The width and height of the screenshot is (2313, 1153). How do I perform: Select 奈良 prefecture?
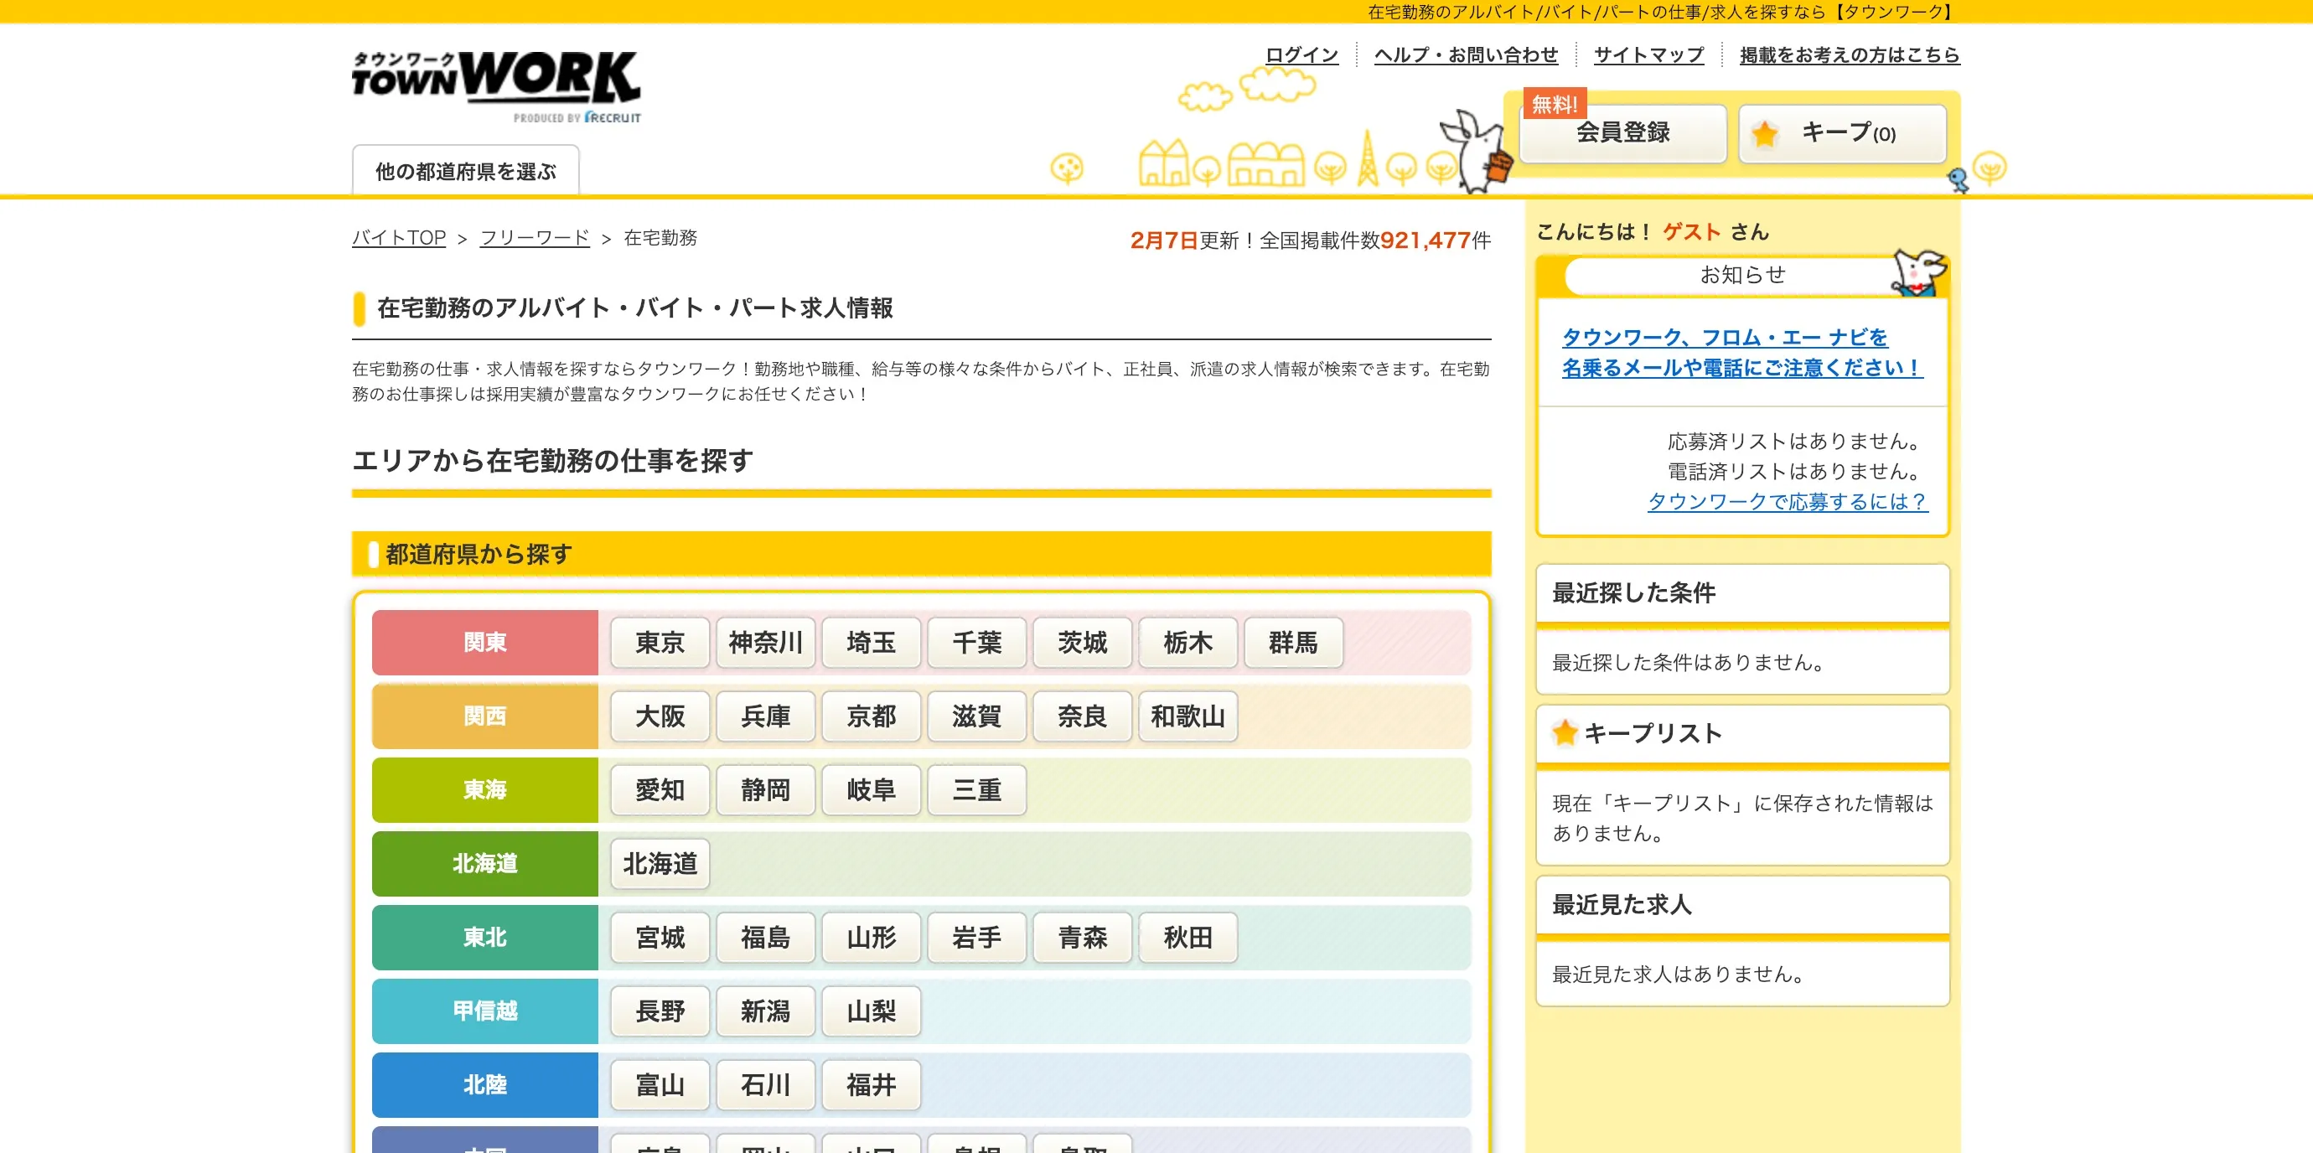[x=1082, y=716]
